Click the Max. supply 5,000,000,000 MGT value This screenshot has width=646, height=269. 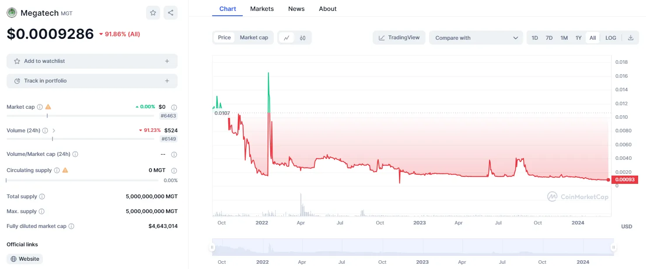[x=152, y=211]
